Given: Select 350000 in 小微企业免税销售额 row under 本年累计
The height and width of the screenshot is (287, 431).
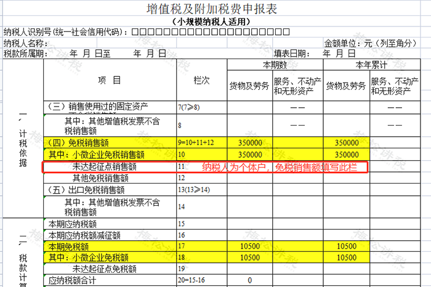Looking at the screenshot, I should click(347, 155).
